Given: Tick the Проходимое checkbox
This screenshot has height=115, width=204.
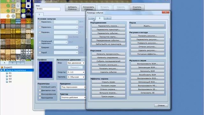Looking at the screenshot, I should (x=40, y=98).
